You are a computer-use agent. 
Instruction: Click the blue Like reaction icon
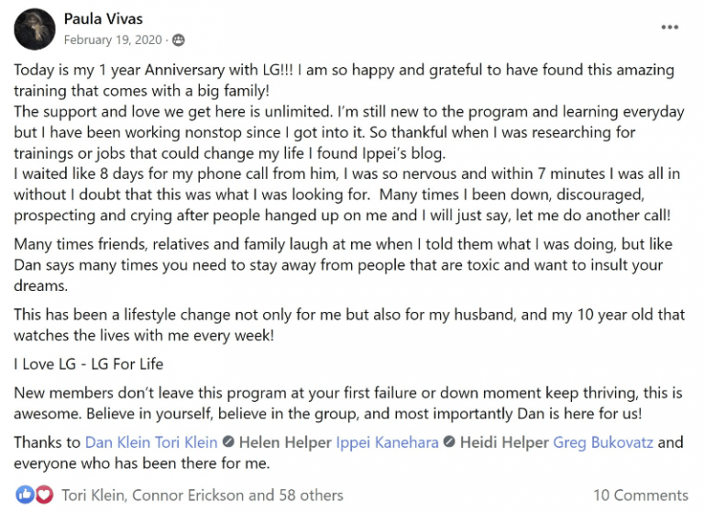point(25,495)
